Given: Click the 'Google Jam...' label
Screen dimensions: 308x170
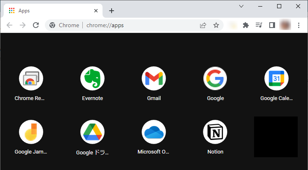Looking at the screenshot, I should [x=30, y=152].
